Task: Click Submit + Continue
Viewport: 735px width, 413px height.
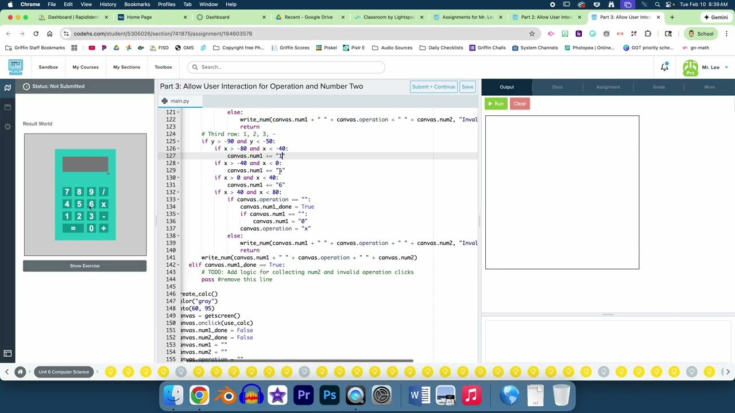Action: 433,87
